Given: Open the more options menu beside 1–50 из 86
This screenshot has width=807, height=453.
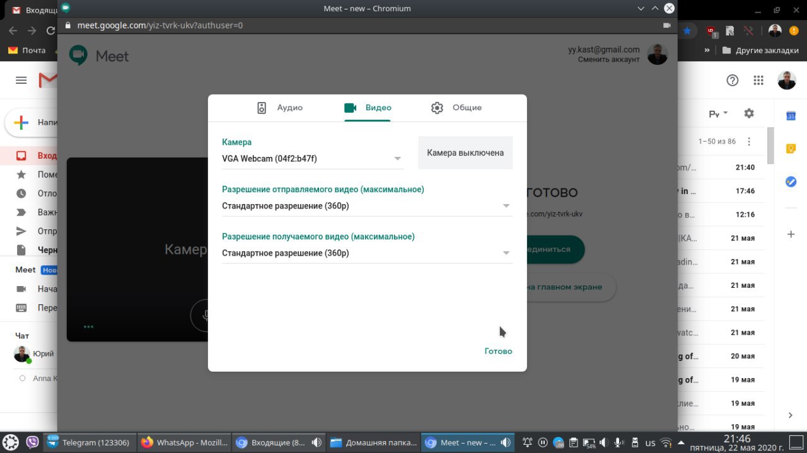Looking at the screenshot, I should coord(749,142).
